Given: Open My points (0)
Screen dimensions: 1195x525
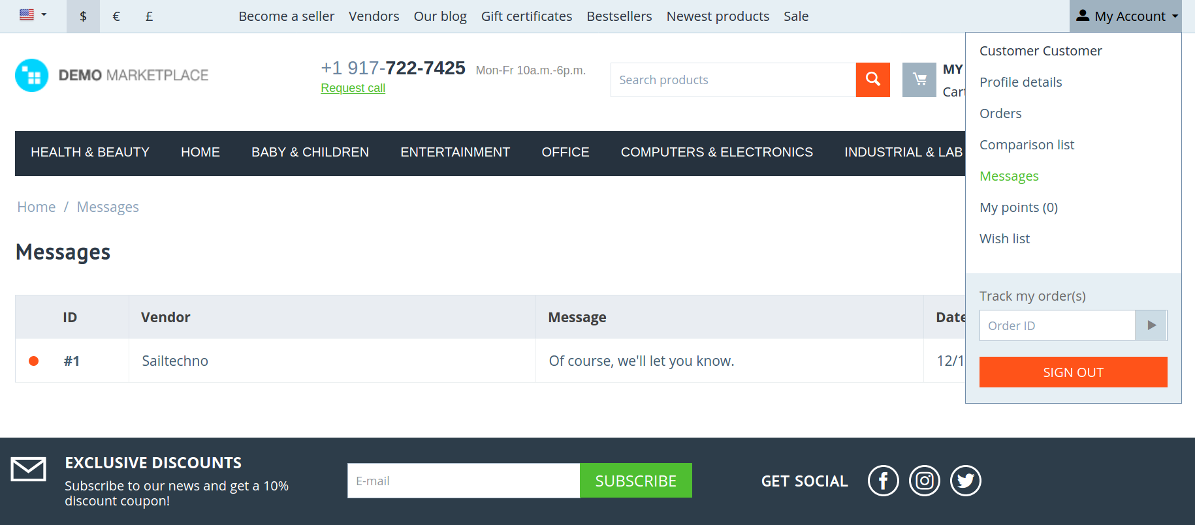Looking at the screenshot, I should [1019, 207].
